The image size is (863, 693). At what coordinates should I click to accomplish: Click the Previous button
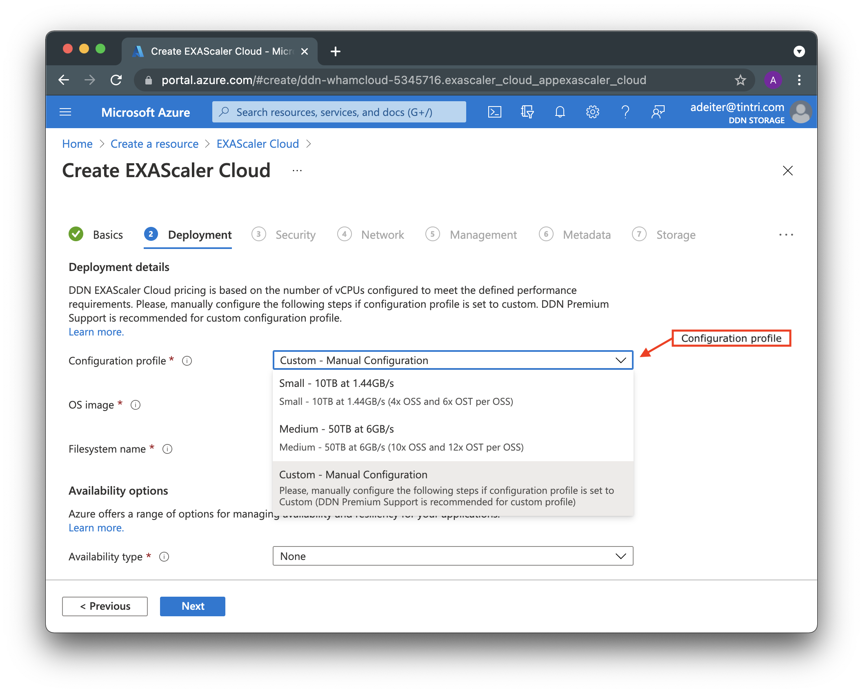coord(105,606)
